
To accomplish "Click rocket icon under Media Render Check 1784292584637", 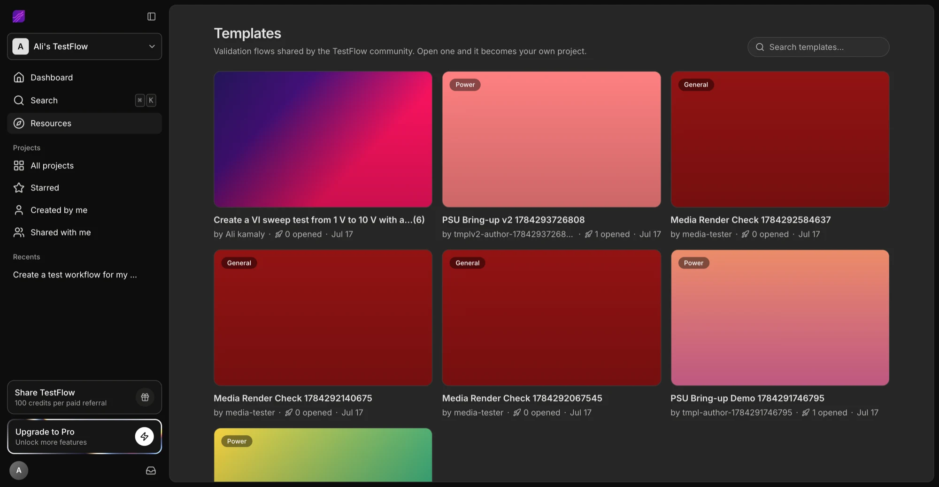I will coord(745,234).
